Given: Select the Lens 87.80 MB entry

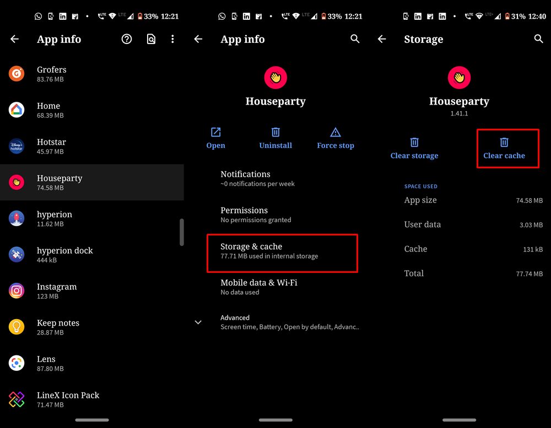Looking at the screenshot, I should point(91,363).
